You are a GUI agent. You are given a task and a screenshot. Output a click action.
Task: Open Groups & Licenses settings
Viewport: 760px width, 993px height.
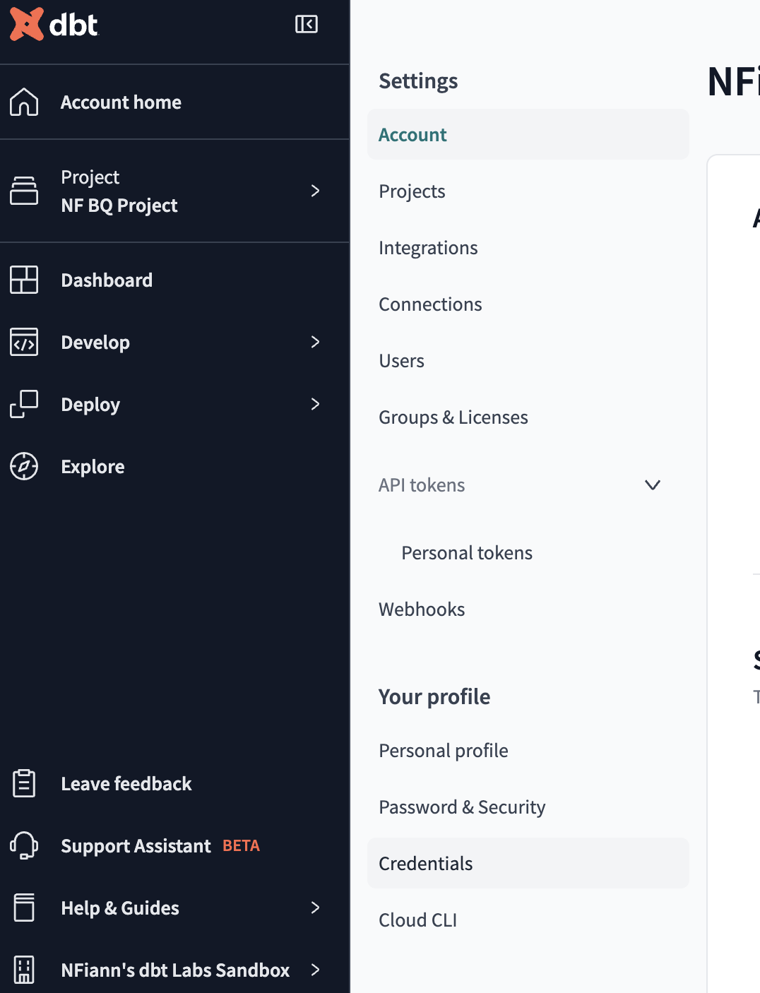coord(453,417)
